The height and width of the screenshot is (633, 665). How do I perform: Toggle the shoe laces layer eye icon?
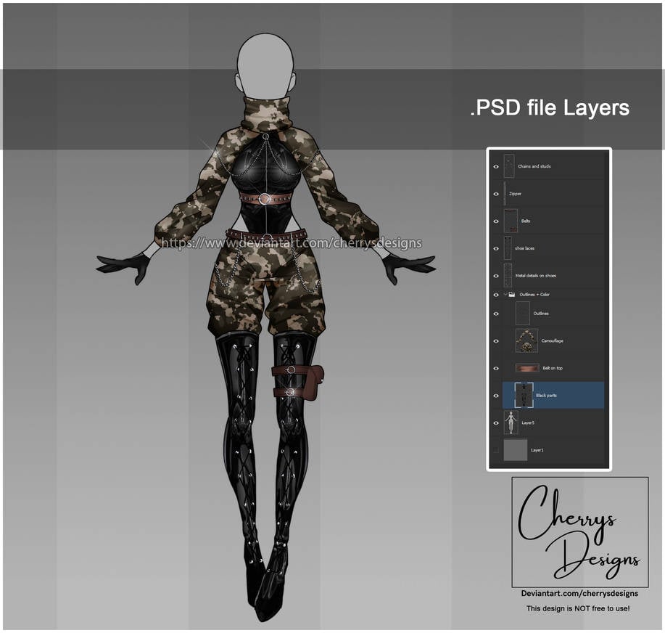496,248
